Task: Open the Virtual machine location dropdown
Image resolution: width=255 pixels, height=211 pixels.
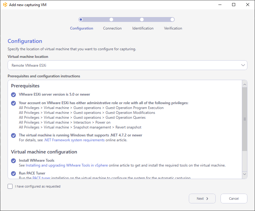Action: (x=127, y=65)
